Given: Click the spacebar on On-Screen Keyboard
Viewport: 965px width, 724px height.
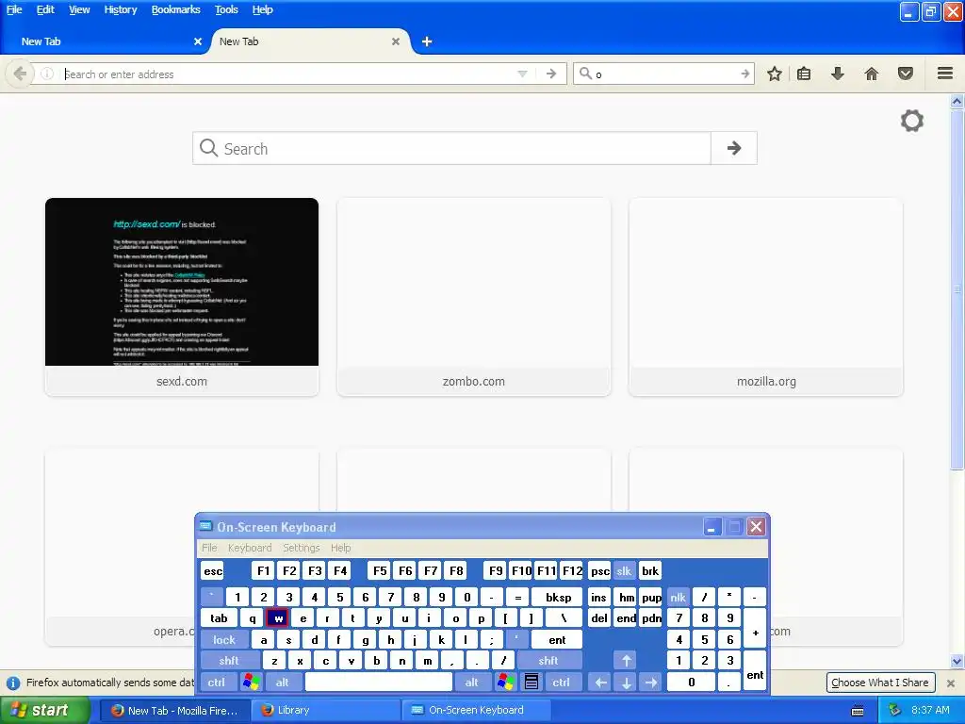Looking at the screenshot, I should click(x=379, y=683).
